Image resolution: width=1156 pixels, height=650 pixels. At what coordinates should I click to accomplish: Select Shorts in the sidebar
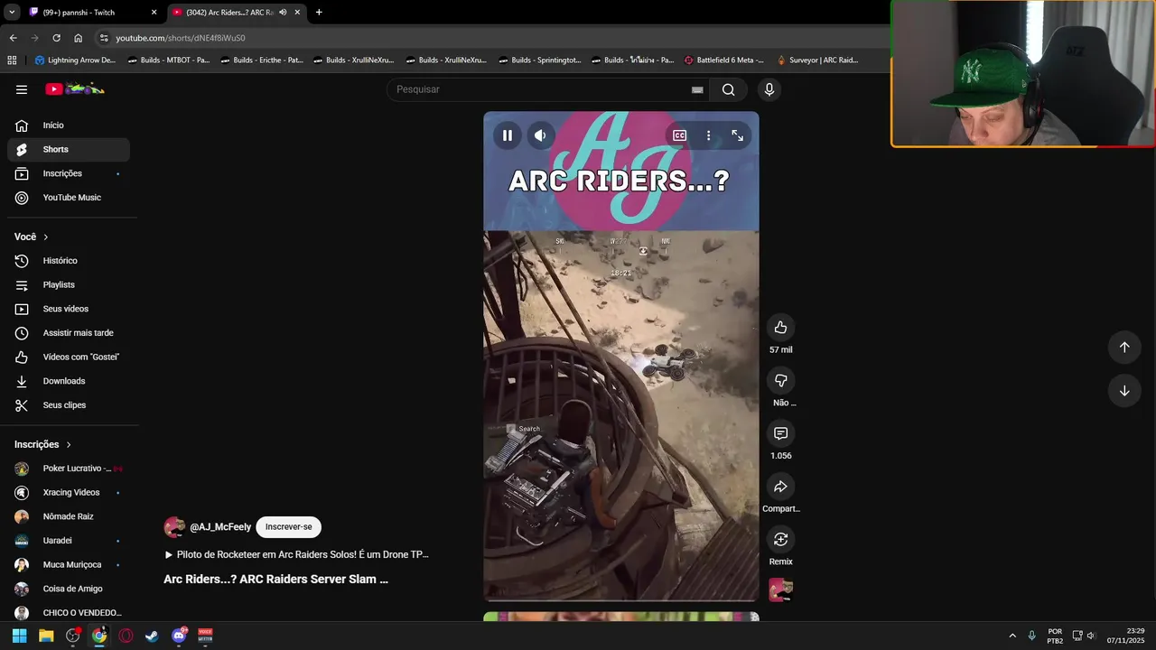click(69, 149)
